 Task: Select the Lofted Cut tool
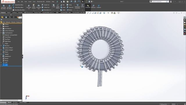pos(46,7)
